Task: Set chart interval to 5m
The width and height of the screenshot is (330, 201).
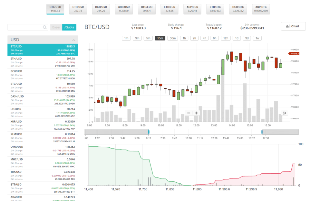Action: 148,38
